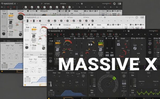Select the orange-highlighted modulator slot 1 at front window bottom
Image resolution: width=160 pixels, height=99 pixels.
click(68, 98)
